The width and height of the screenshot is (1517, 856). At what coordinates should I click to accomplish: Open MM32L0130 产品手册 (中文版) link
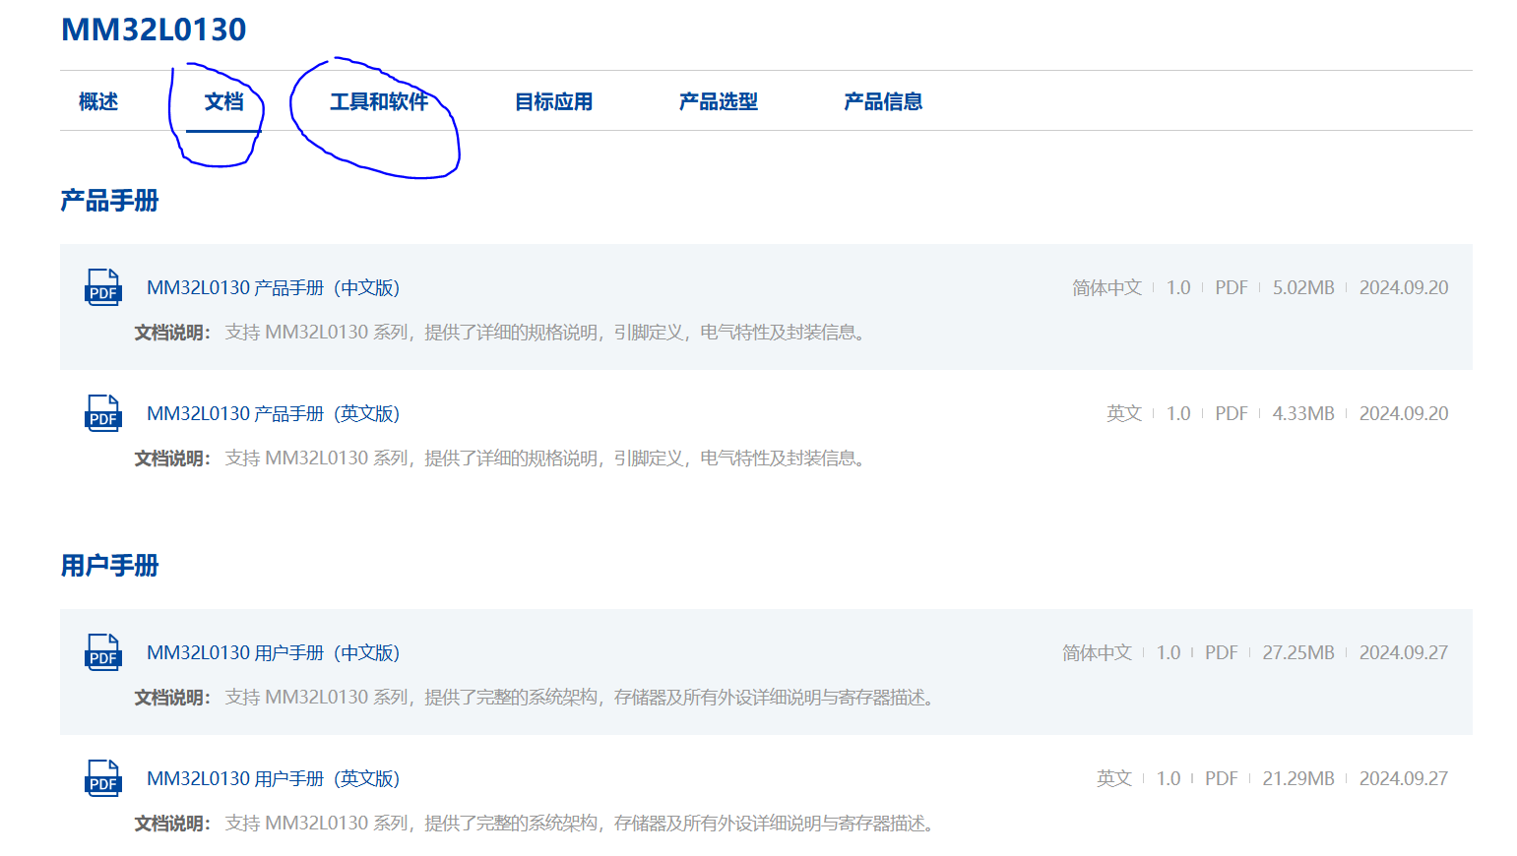(x=273, y=288)
